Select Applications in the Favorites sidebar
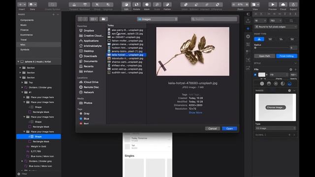Screen dimensions: 315x177 (91, 41)
